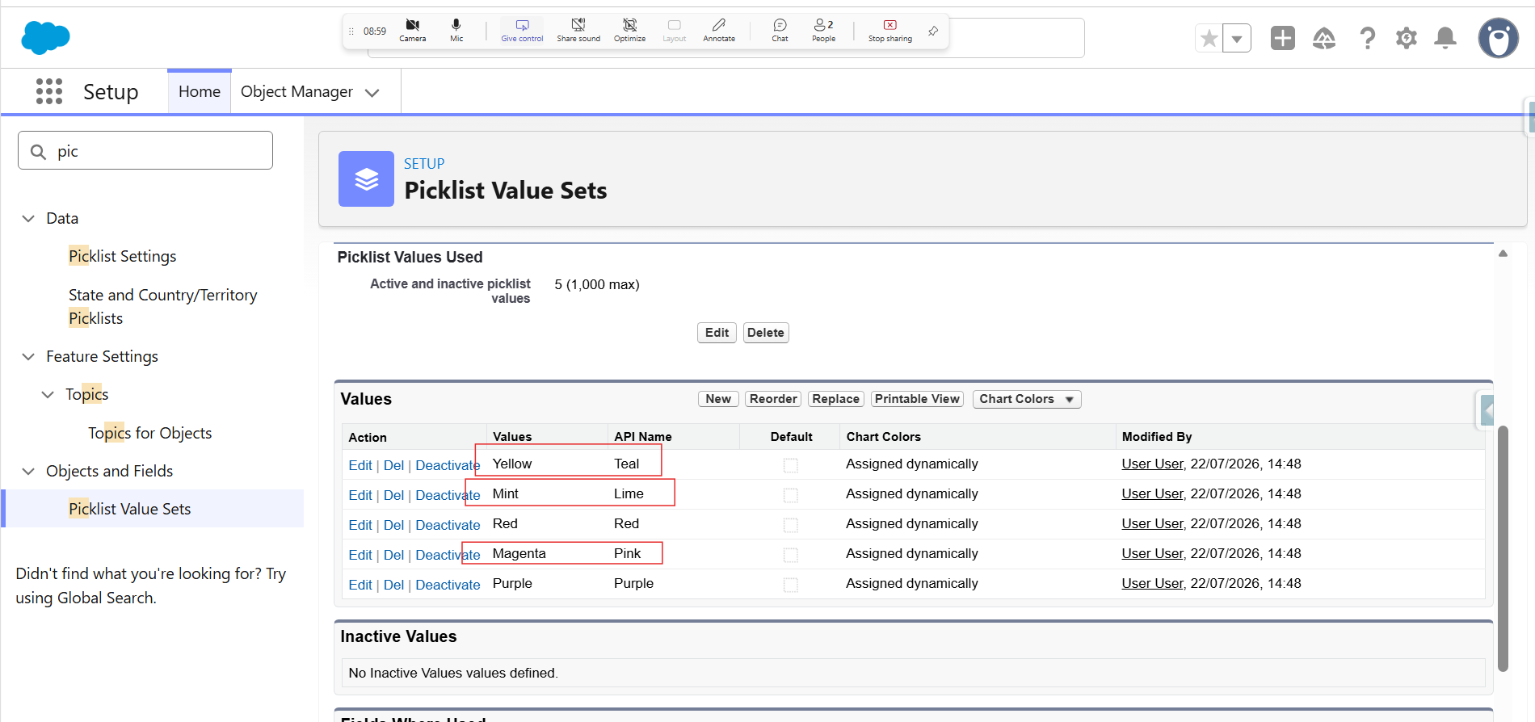1535x722 pixels.
Task: View the Notifications bell
Action: (x=1445, y=38)
